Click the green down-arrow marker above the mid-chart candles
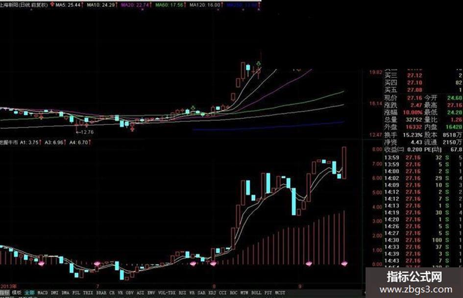 pyautogui.click(x=193, y=107)
